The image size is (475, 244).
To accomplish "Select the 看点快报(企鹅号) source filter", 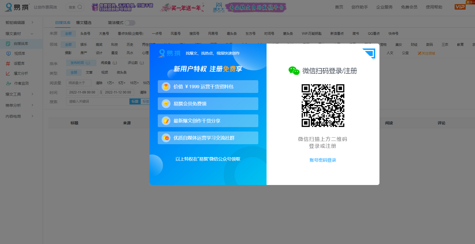I will (131, 34).
